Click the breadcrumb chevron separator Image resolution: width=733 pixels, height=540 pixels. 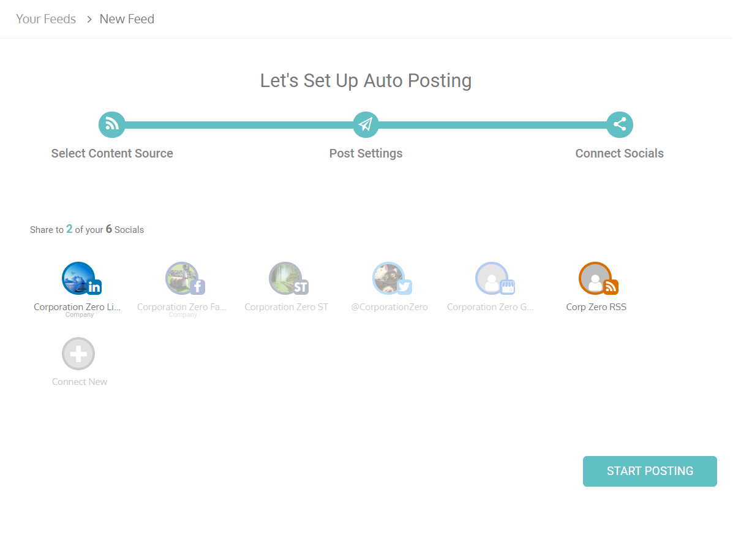(x=89, y=19)
